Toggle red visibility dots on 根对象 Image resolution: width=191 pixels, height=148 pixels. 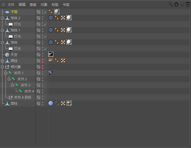pyautogui.click(x=43, y=67)
